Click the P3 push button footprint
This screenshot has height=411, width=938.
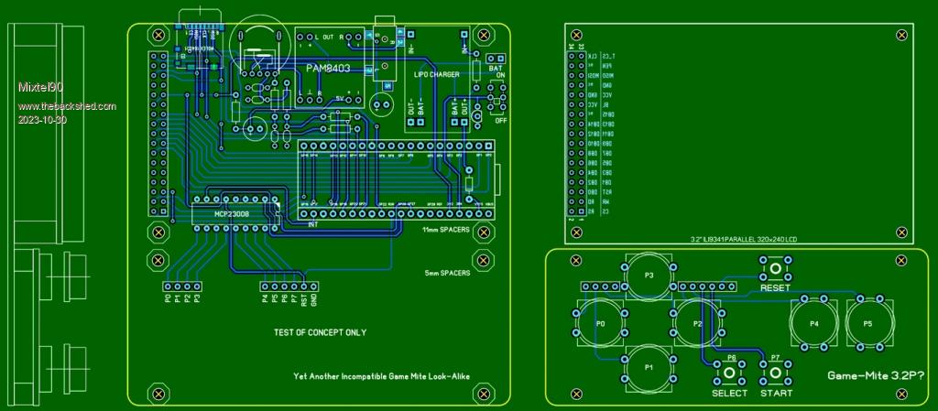coord(649,276)
